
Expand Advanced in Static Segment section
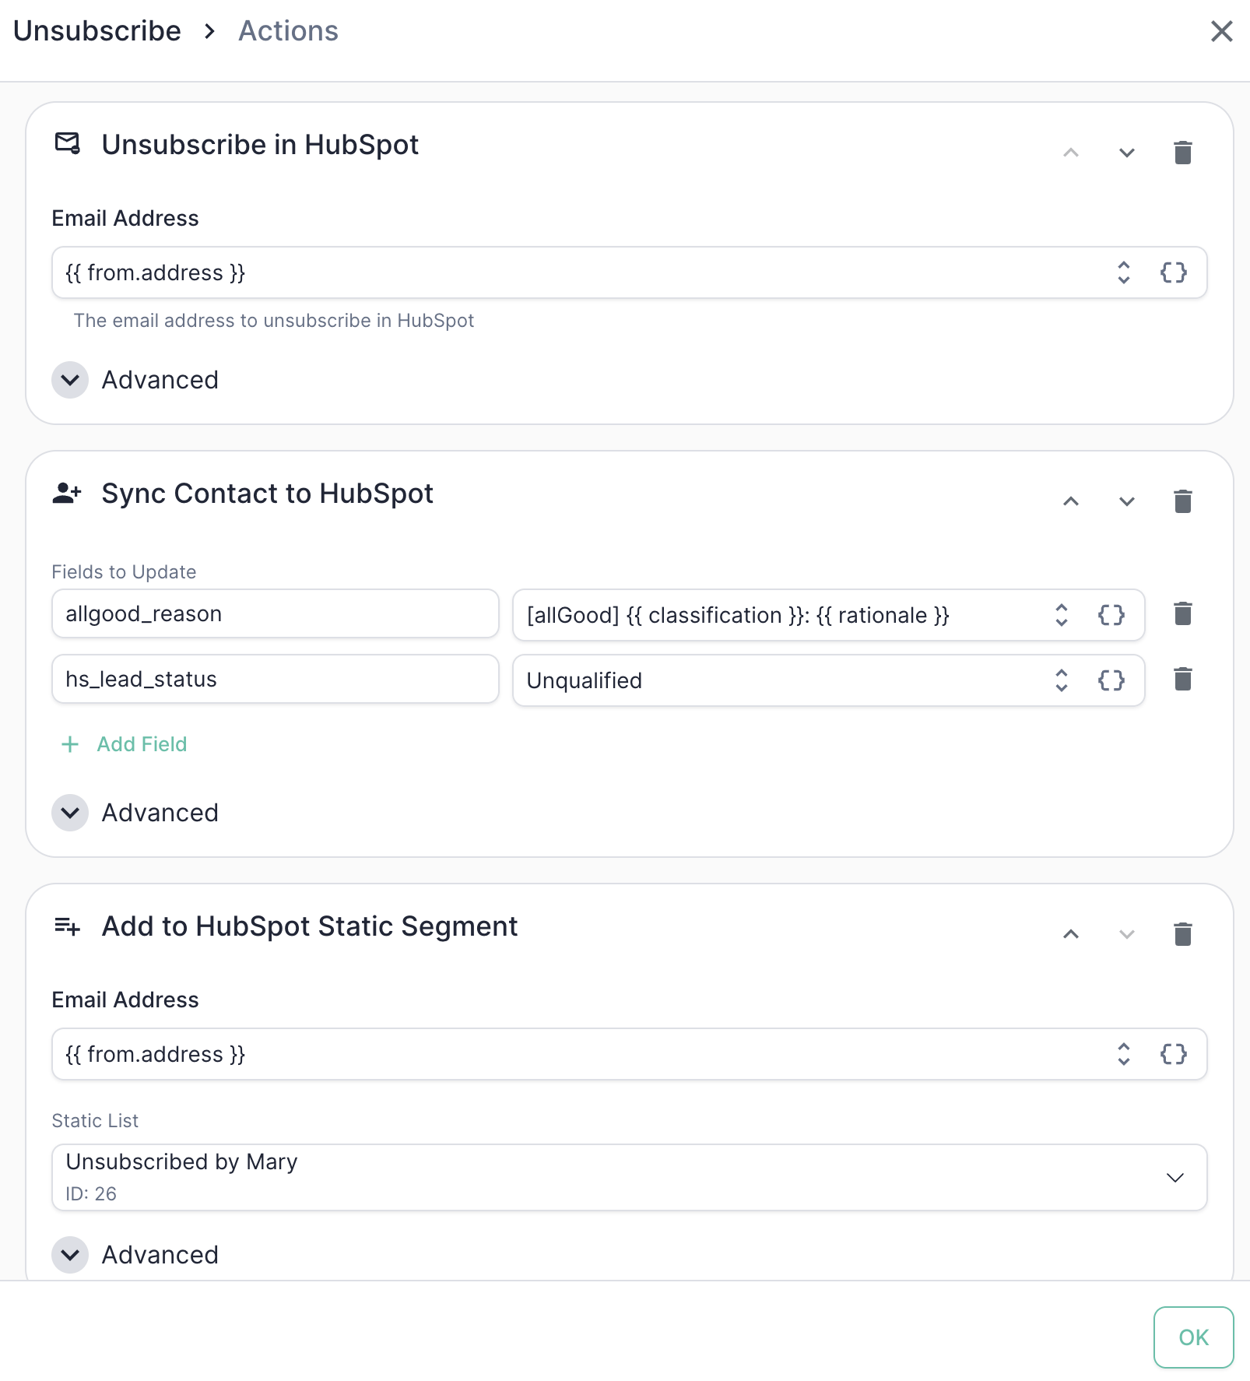[70, 1255]
